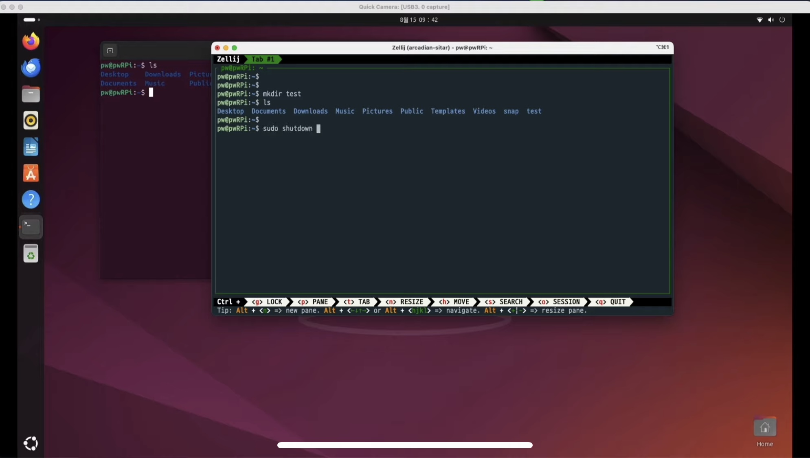Click the Help question mark icon
Screen dimensions: 810x458
(31, 200)
